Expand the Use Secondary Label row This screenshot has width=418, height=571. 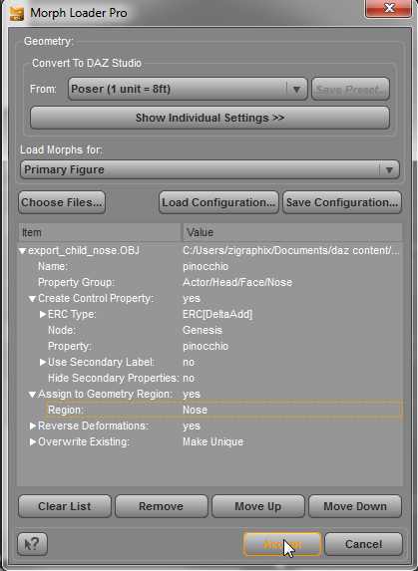point(43,362)
